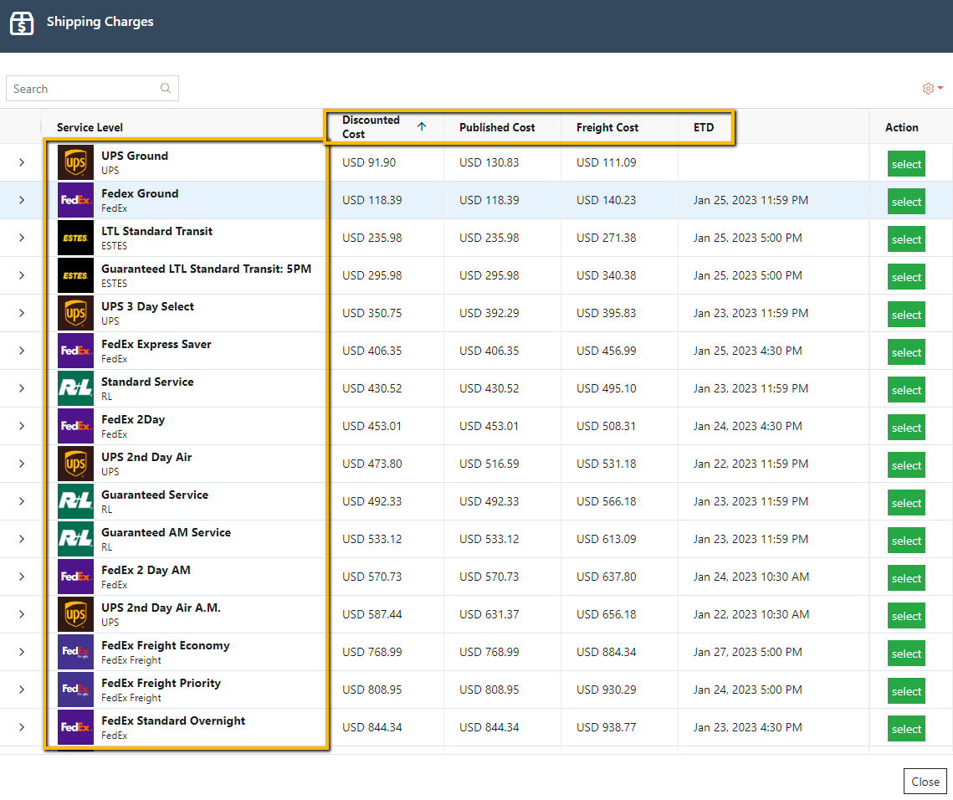Click the FedEx logo for Fedex Ground
This screenshot has width=953, height=800.
click(75, 200)
